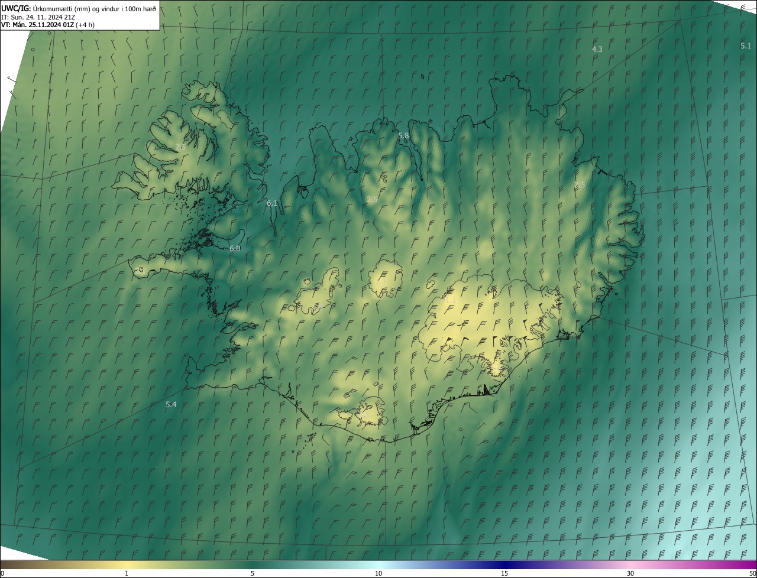
Task: Pick the "10" tick label on the color scale
Action: 378,573
